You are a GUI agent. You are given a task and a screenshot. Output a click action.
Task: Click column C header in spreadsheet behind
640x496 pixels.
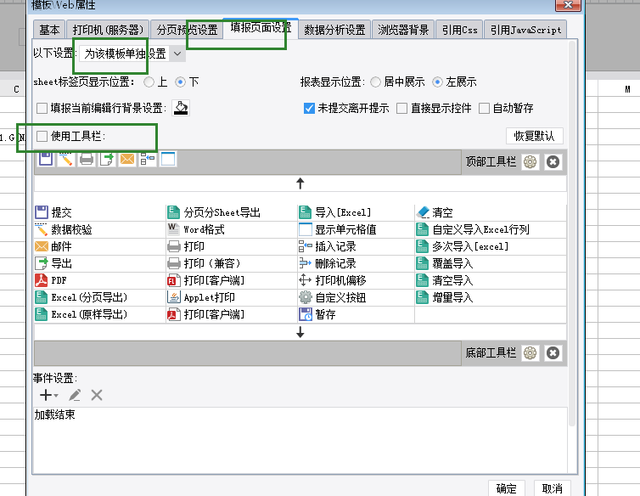[16, 89]
